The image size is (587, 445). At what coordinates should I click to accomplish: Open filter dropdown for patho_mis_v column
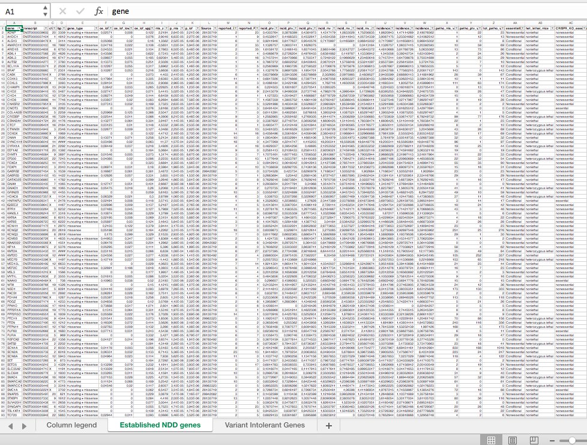coord(456,28)
